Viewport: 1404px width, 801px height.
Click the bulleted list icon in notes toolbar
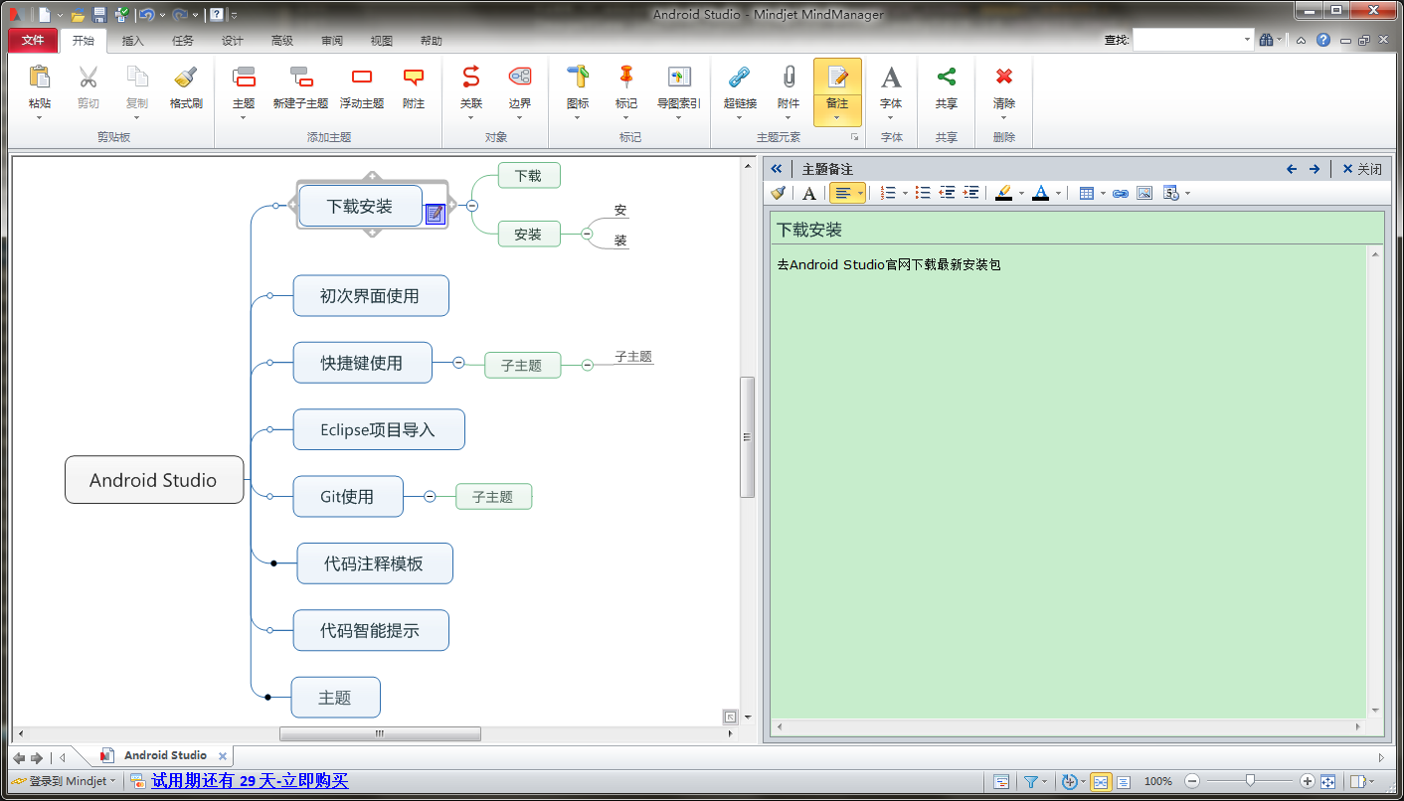click(x=923, y=193)
